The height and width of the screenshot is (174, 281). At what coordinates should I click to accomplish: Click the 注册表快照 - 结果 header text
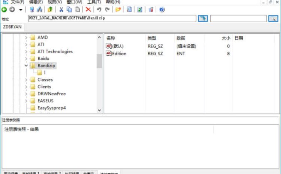22,129
